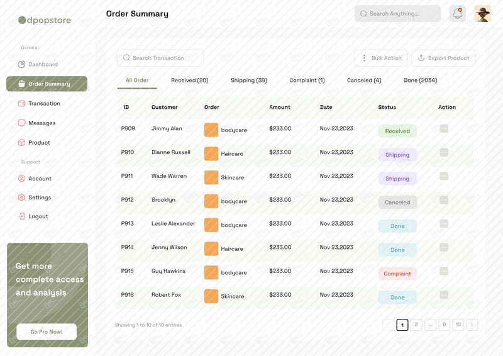The height and width of the screenshot is (356, 503).
Task: Click the dpopstore logo
Action: (x=45, y=20)
